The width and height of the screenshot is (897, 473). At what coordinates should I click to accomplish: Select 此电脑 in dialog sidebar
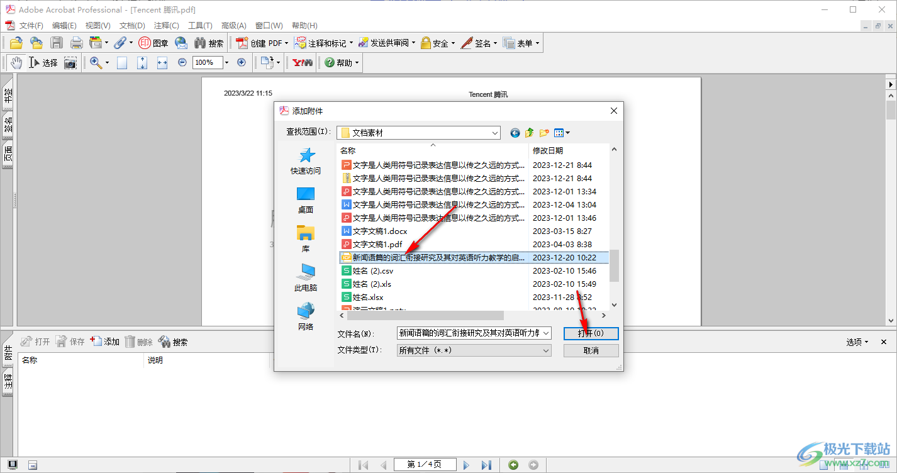(306, 278)
